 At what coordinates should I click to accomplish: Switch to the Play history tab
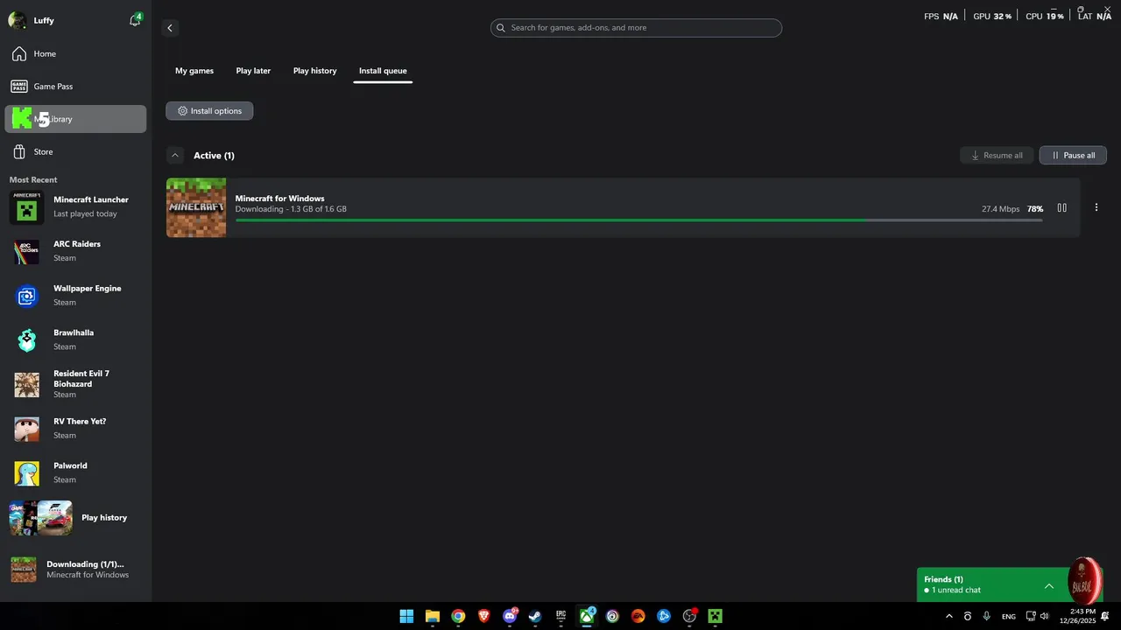click(314, 71)
